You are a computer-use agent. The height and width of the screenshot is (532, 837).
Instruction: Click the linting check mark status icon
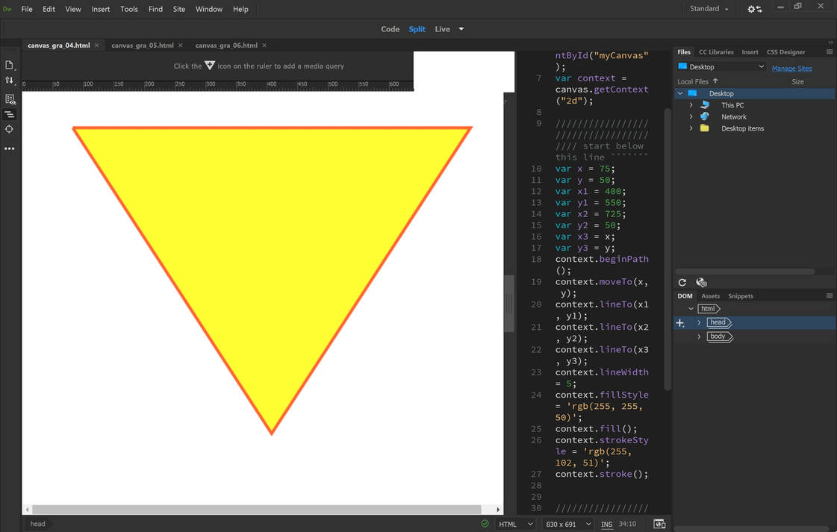(x=485, y=524)
